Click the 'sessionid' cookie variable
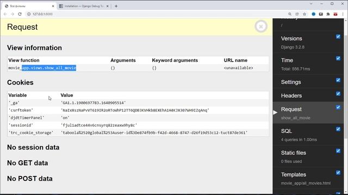The height and width of the screenshot is (195, 348). pos(21,125)
